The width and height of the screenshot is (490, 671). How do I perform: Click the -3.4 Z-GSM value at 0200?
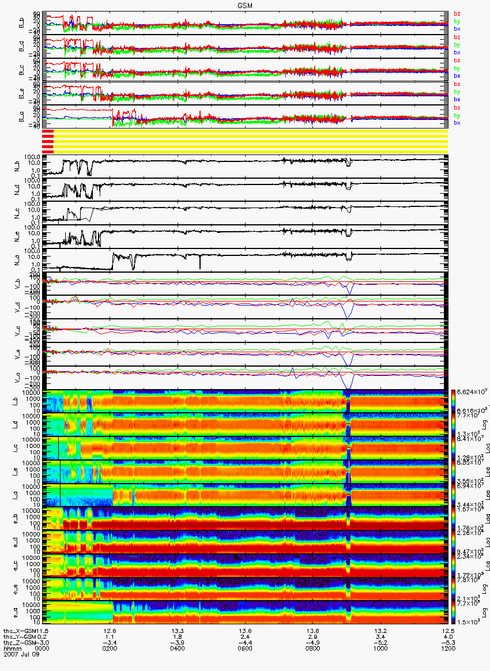[x=110, y=643]
